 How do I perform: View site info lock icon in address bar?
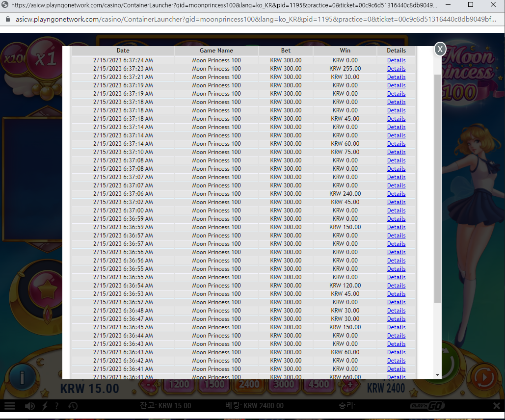pyautogui.click(x=8, y=19)
